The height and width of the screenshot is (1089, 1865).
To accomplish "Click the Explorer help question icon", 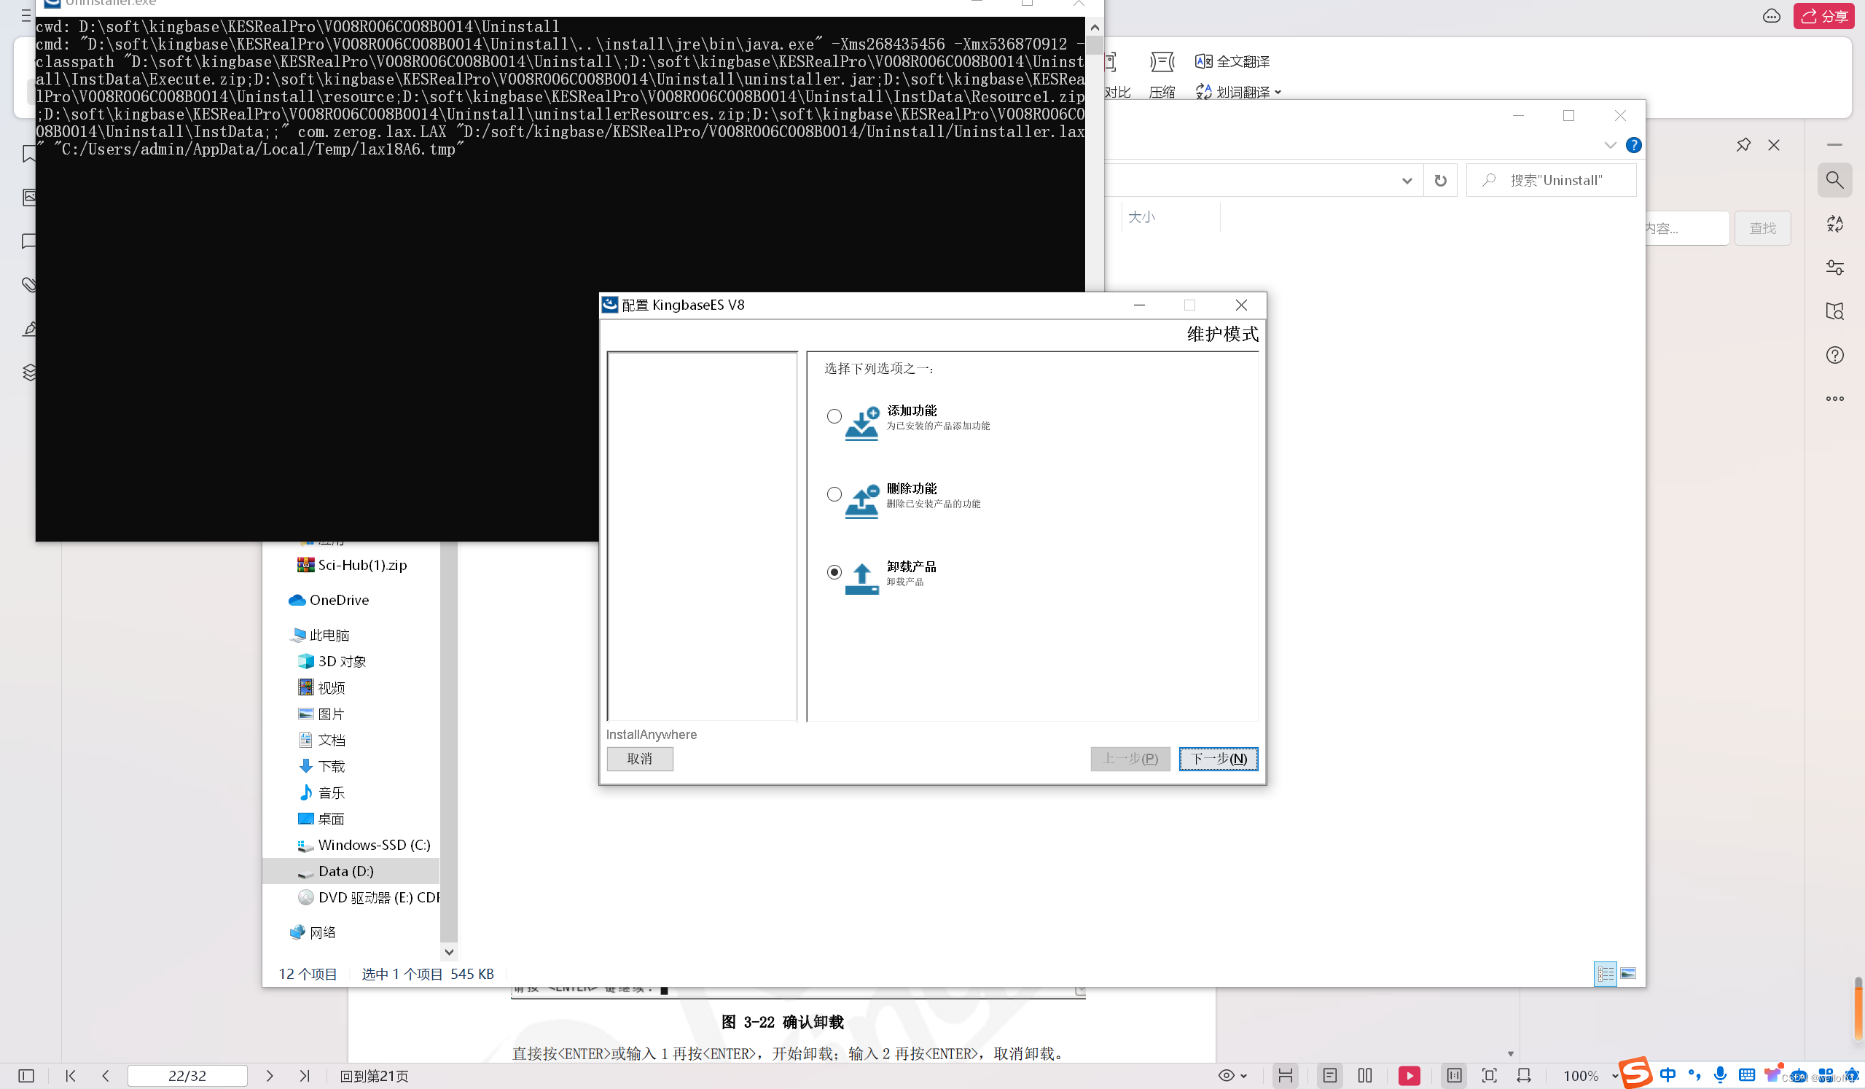I will pos(1633,145).
